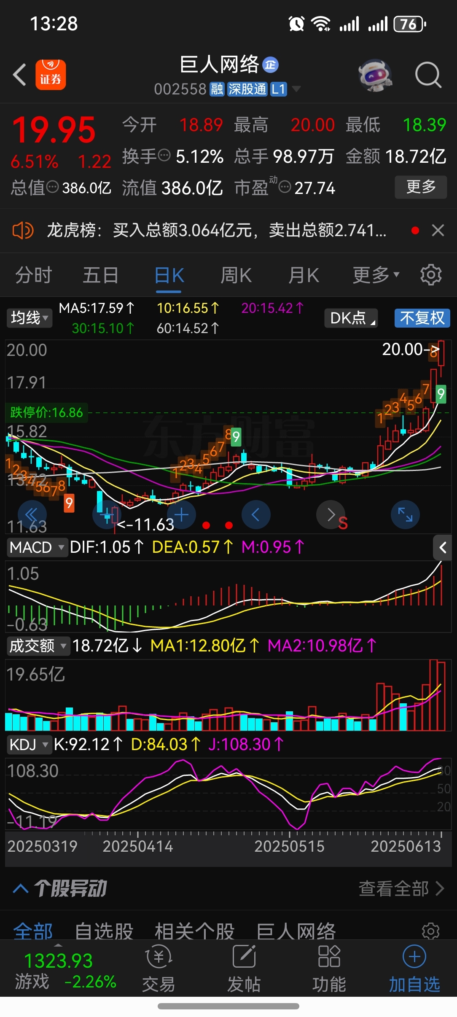Open 功能 functions menu
457x1017 pixels.
click(329, 969)
